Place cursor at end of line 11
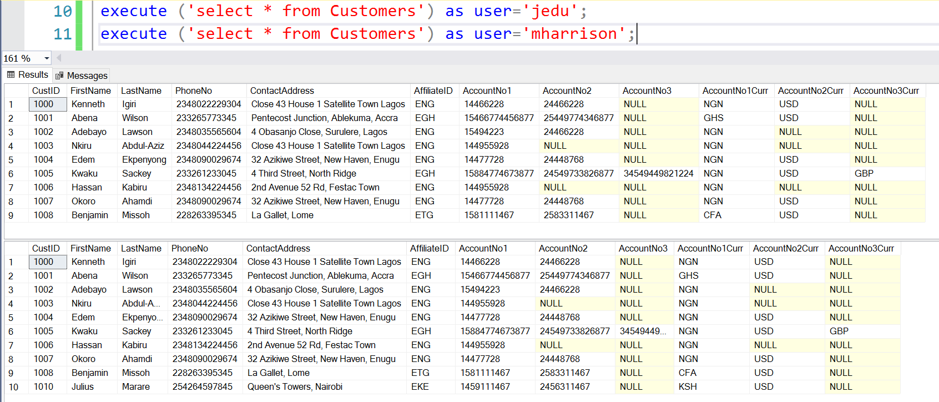939x402 pixels. pyautogui.click(x=637, y=34)
